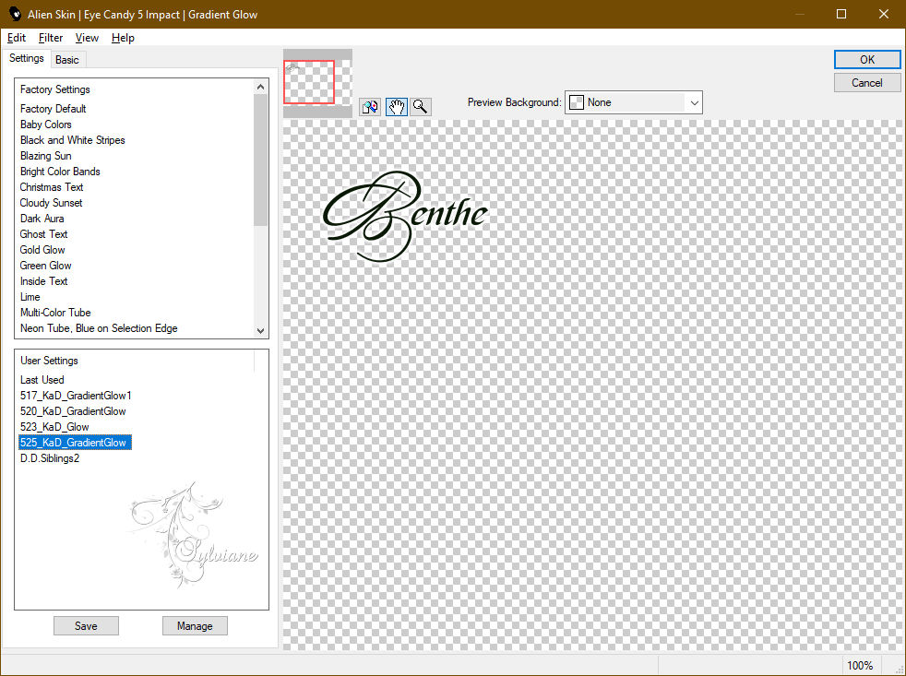This screenshot has height=676, width=906.
Task: Click the Save settings button
Action: point(86,625)
